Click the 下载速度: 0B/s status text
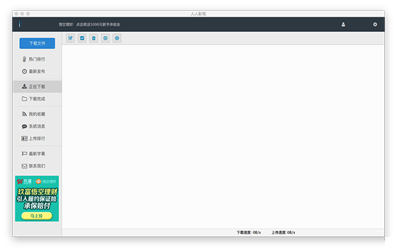Screen dimensions: 397x252 pos(248,233)
